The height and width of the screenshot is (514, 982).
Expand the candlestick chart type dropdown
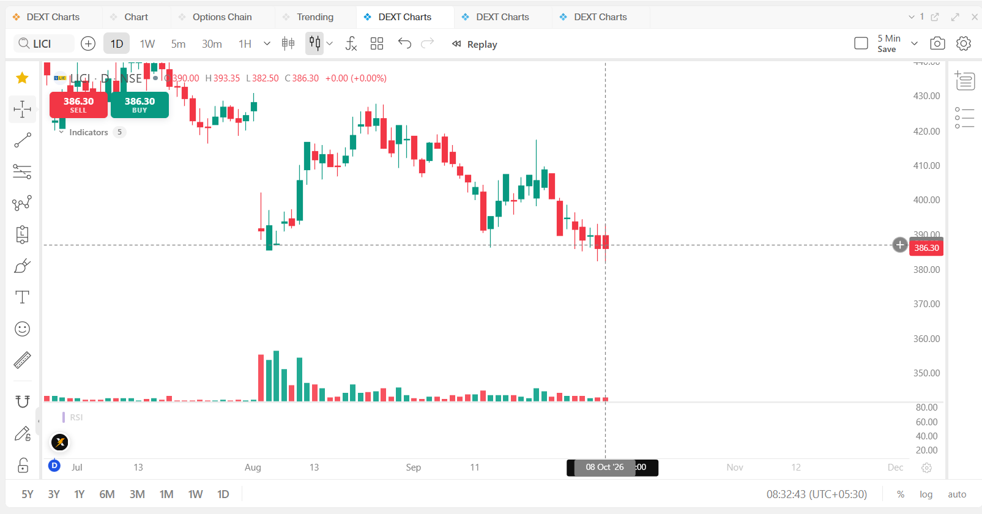pyautogui.click(x=330, y=43)
